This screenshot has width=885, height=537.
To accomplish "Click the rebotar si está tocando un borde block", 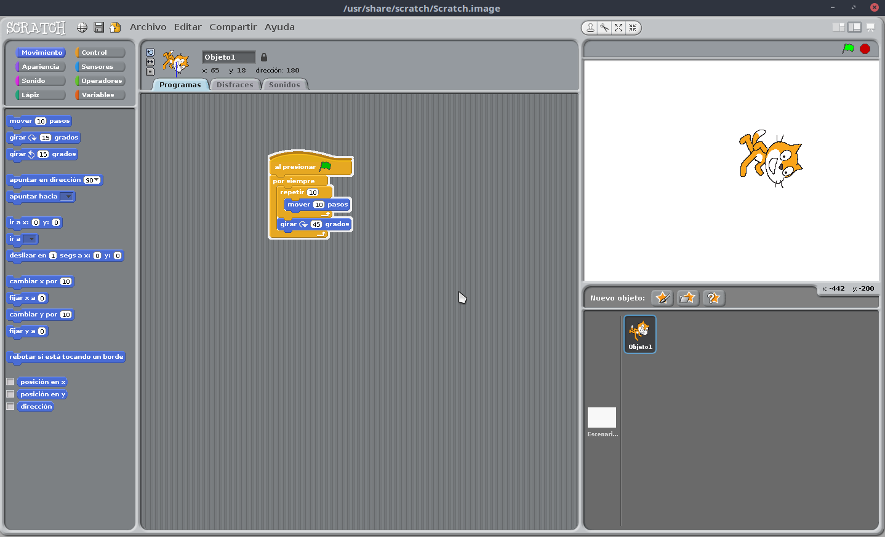I will [66, 357].
